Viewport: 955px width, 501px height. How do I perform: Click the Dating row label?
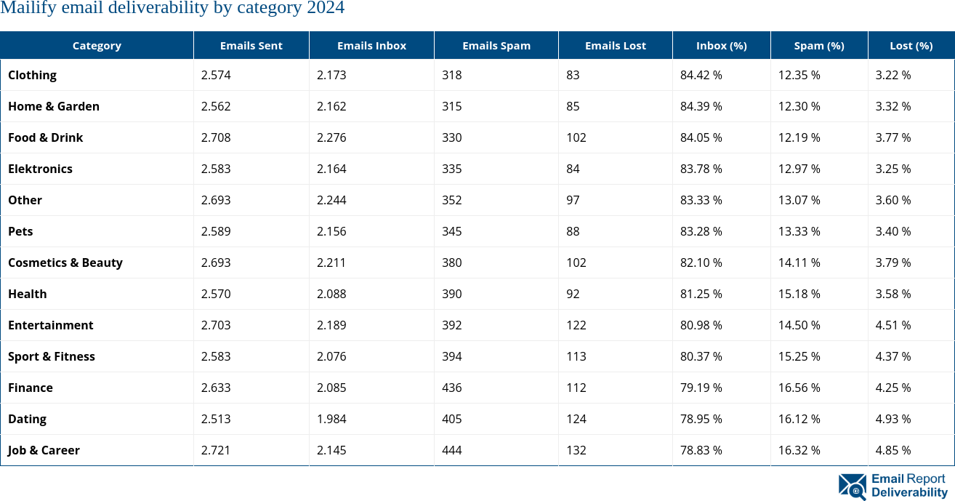pos(27,419)
